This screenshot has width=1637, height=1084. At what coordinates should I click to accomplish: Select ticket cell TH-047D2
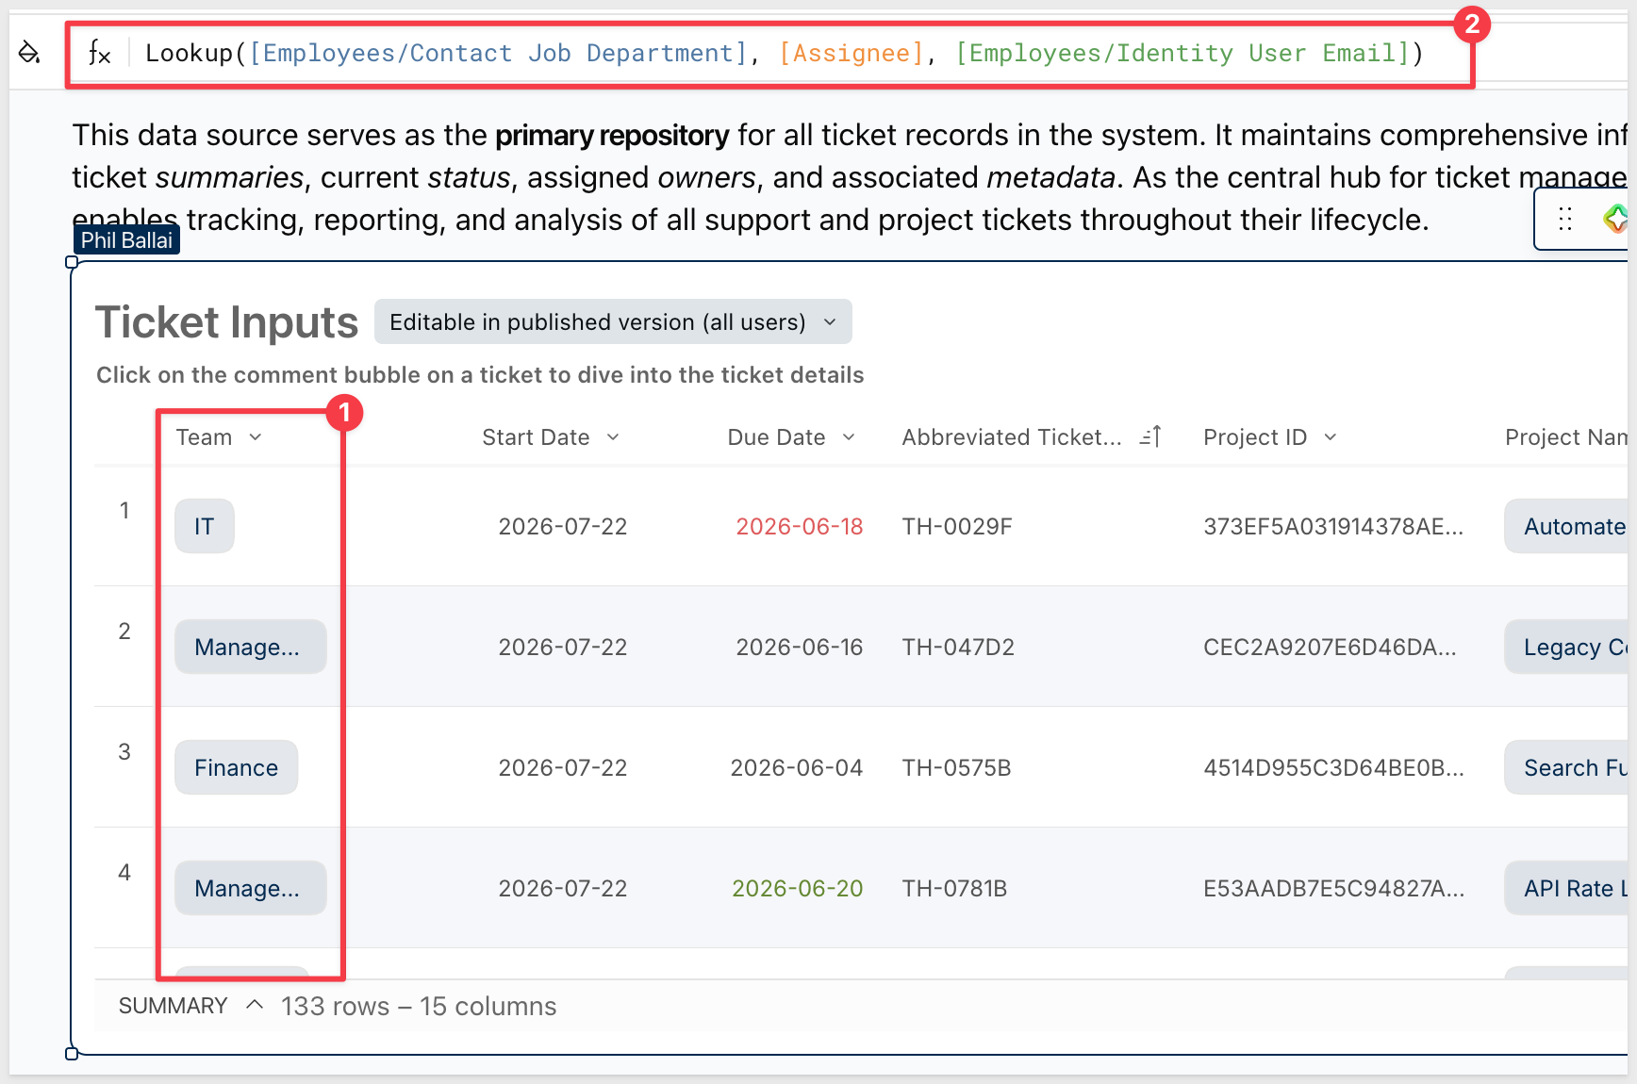tap(958, 647)
